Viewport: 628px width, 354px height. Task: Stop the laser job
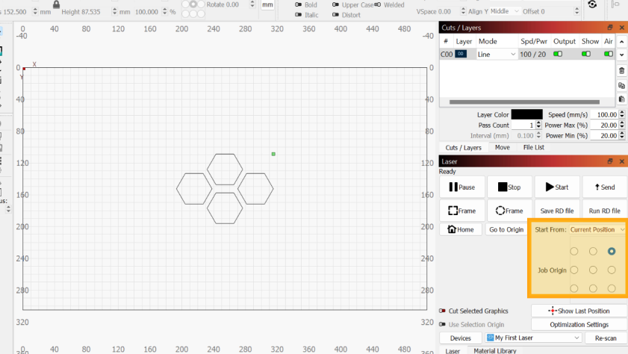(x=509, y=187)
